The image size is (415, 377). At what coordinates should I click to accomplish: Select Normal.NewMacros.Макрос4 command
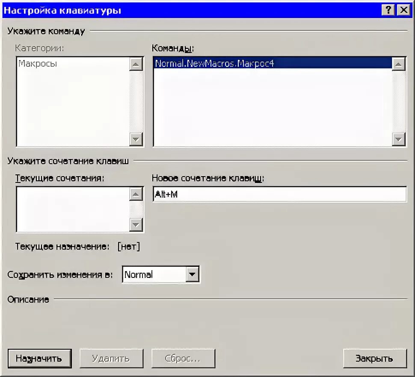273,63
